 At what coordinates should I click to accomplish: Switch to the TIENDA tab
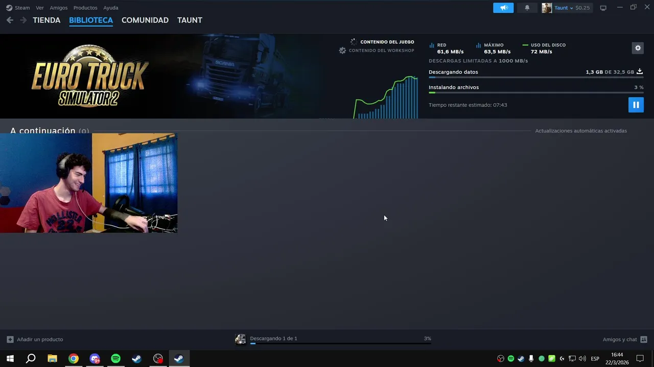46,20
